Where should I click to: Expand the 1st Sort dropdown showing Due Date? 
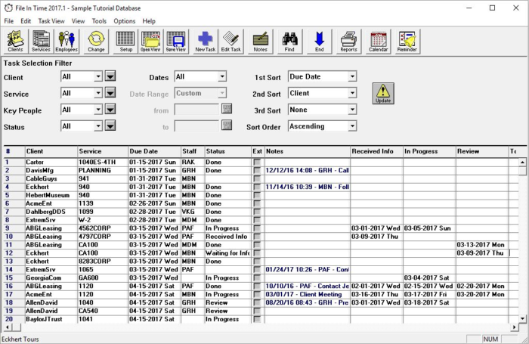tap(352, 76)
